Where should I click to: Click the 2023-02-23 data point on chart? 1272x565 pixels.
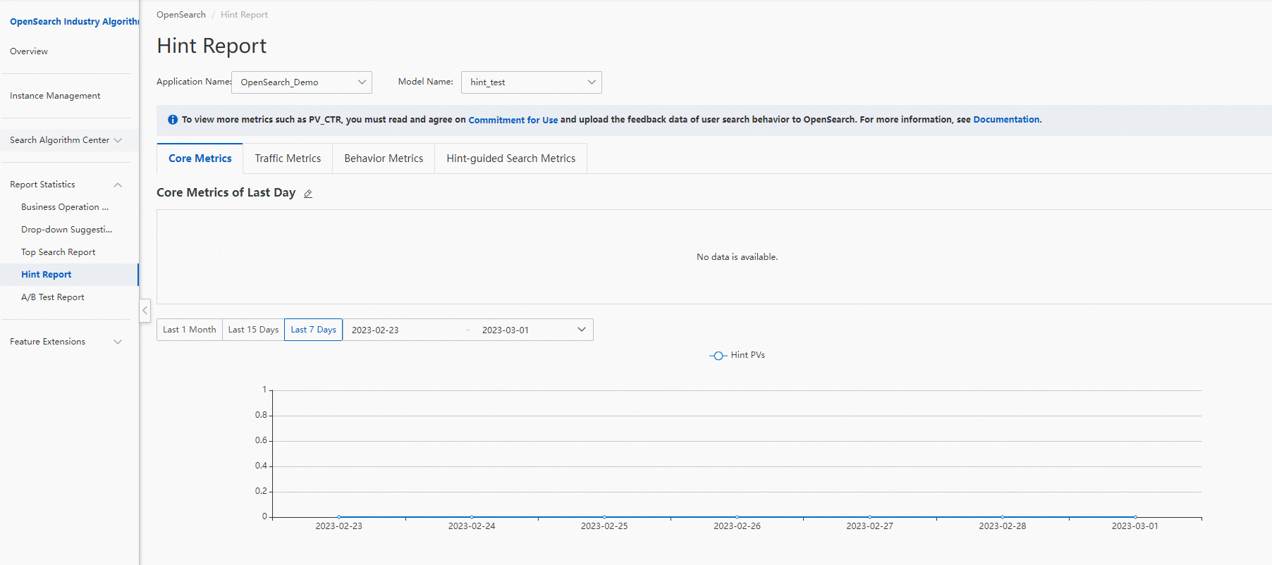(339, 517)
